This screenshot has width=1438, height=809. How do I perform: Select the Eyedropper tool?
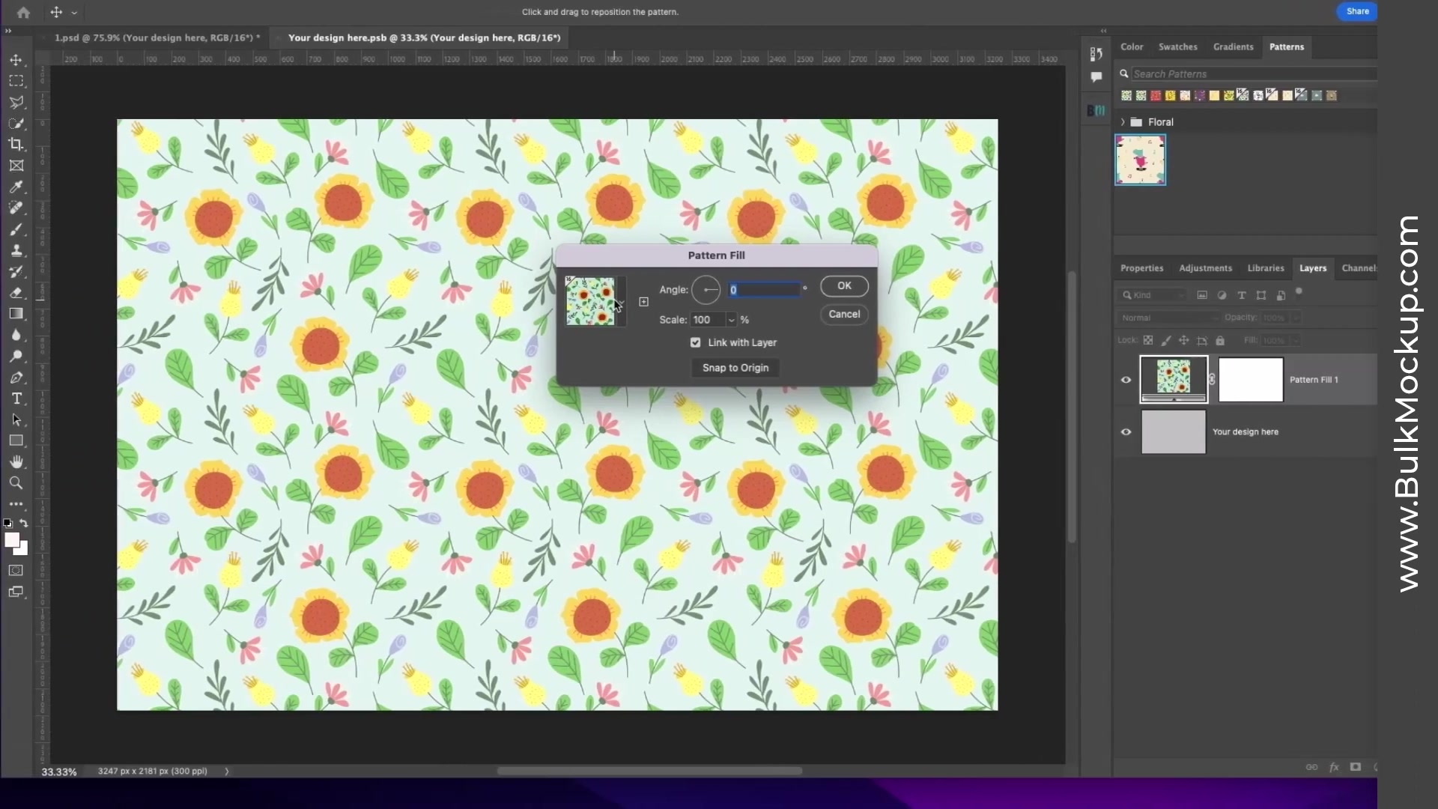pyautogui.click(x=16, y=188)
